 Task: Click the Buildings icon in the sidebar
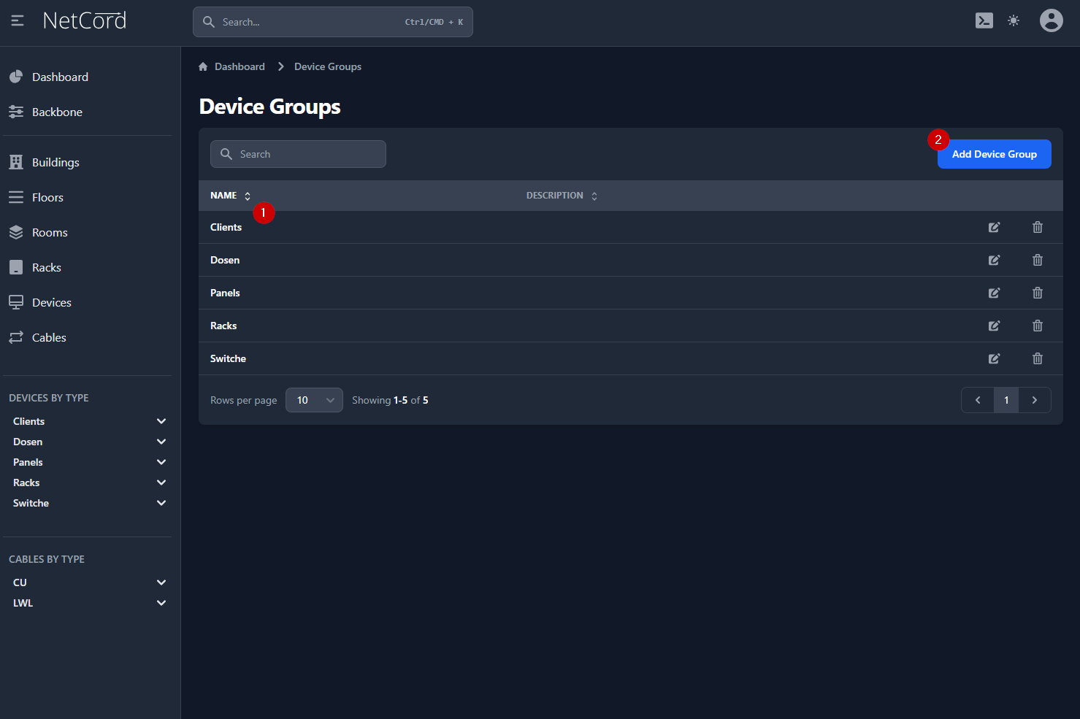coord(16,162)
